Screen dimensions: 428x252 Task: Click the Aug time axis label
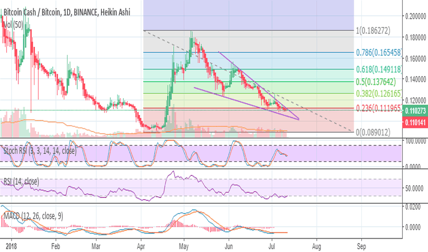(316, 247)
